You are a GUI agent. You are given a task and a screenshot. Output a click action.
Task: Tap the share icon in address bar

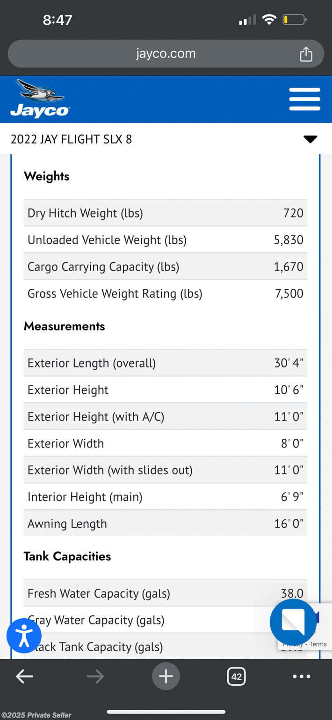(306, 54)
